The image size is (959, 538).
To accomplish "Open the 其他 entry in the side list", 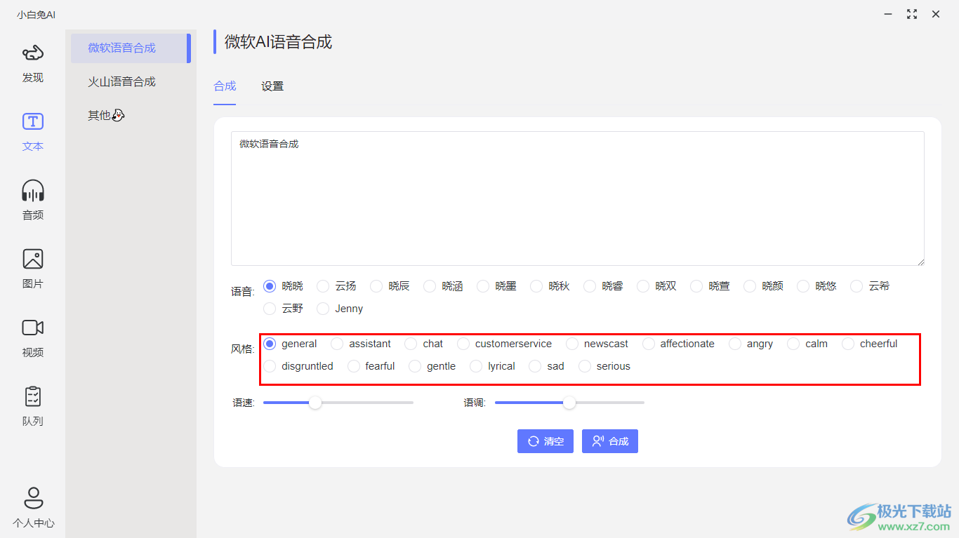I will pyautogui.click(x=131, y=115).
